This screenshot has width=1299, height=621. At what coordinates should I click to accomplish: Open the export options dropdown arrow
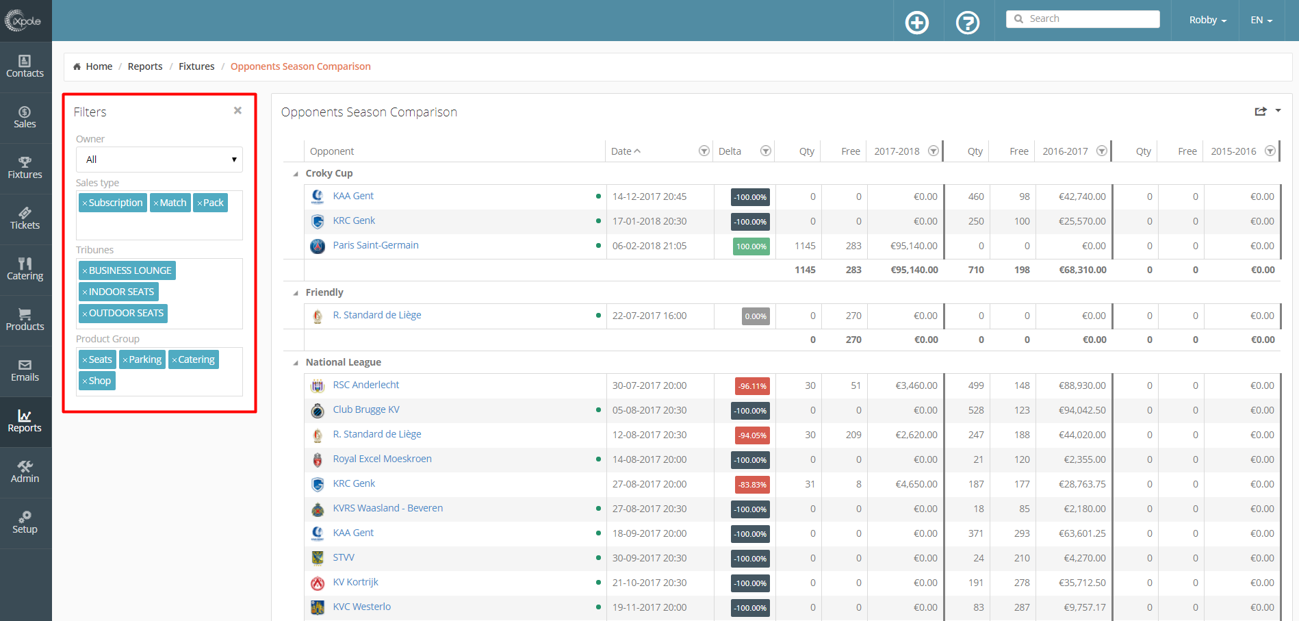pos(1278,110)
